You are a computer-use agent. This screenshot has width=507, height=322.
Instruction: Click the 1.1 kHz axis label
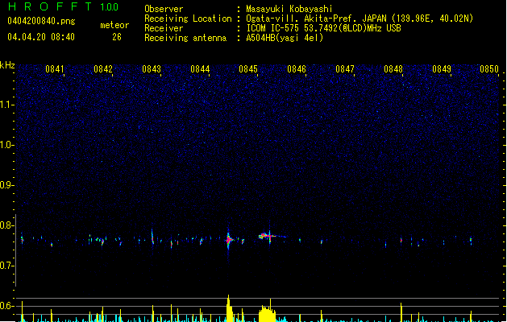click(6, 105)
